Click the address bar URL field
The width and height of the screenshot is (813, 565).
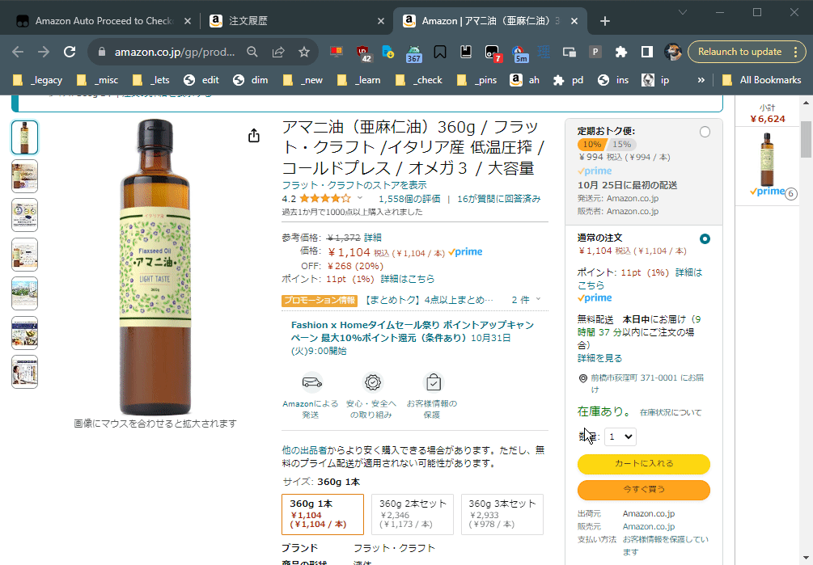pyautogui.click(x=174, y=52)
